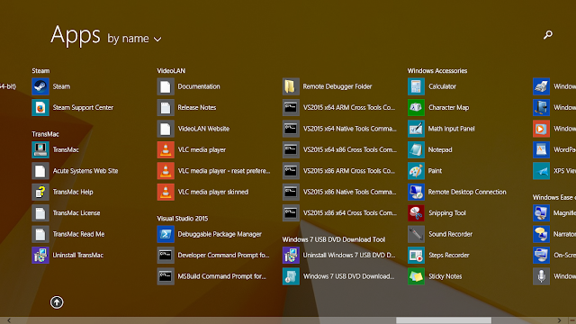
Task: Click the up arrow to return to Start
Action: coord(57,302)
